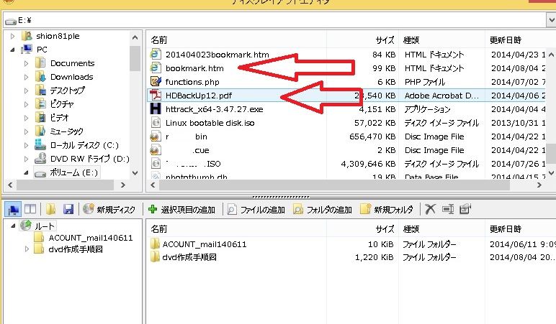556x324 pixels.
Task: Open the properties icon in the toolbar
Action: 465,209
